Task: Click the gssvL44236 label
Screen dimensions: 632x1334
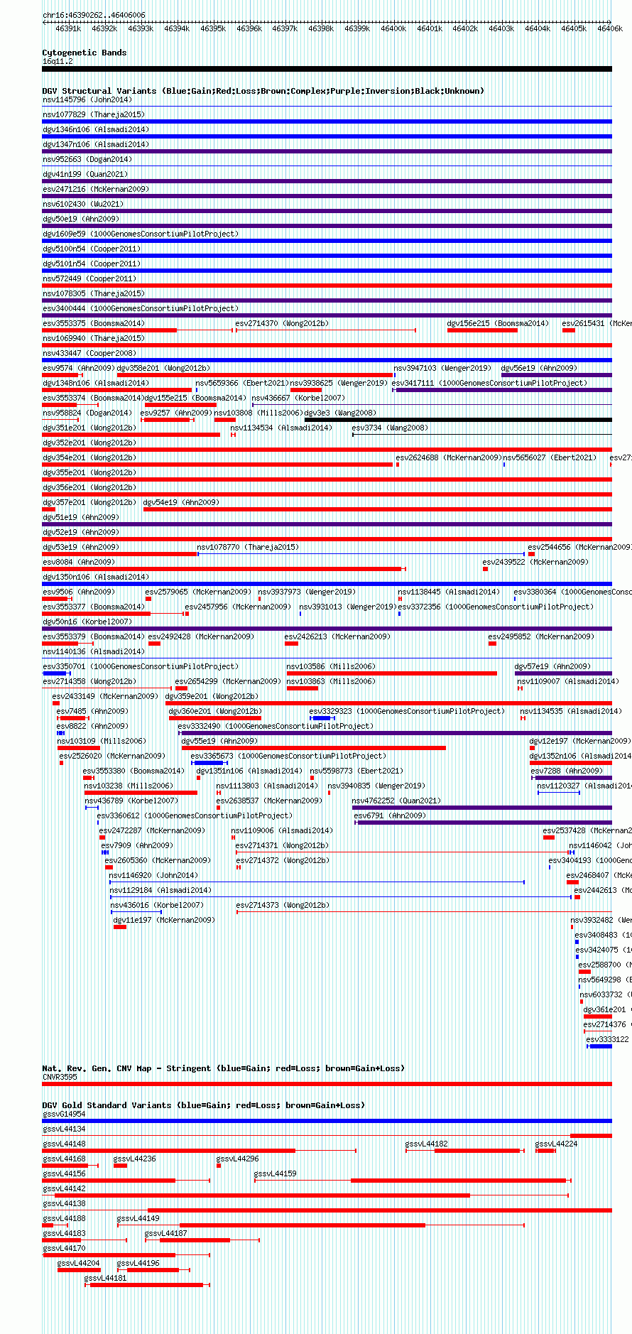Action: (135, 1159)
